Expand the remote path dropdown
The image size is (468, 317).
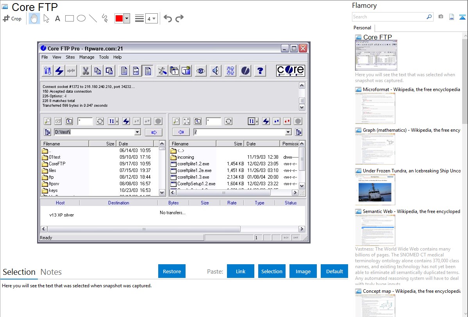click(x=288, y=132)
